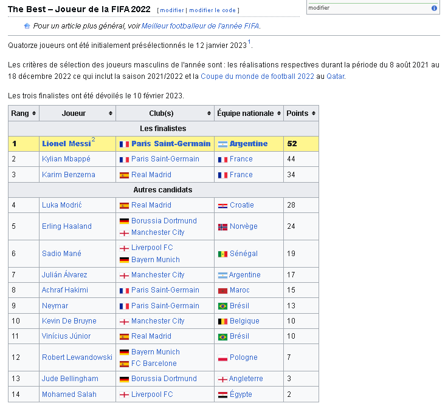Open Erling Haaland's page

pyautogui.click(x=67, y=226)
